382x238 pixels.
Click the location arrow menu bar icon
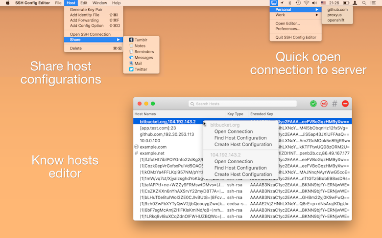282,3
